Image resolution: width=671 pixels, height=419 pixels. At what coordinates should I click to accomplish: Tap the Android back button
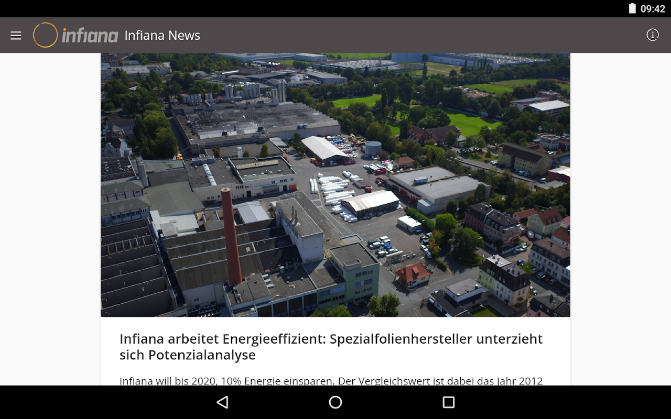coord(223,402)
